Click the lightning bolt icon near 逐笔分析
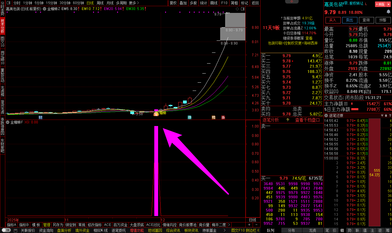Image resolution: width=392 pixels, height=233 pixels. point(288,120)
